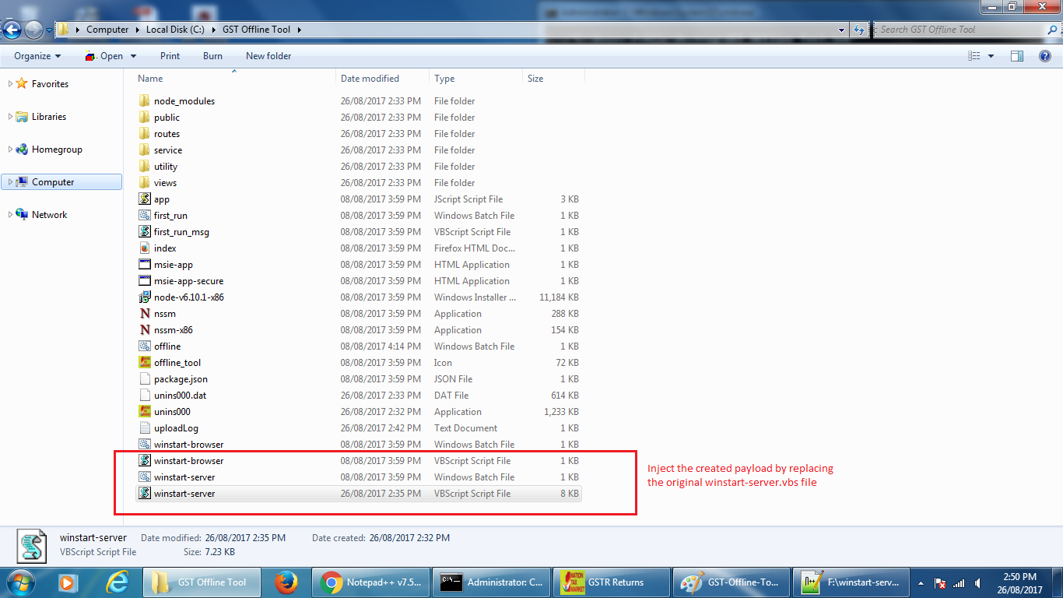This screenshot has height=598, width=1063.
Task: Select the index Firefox HTML icon
Action: tap(144, 248)
